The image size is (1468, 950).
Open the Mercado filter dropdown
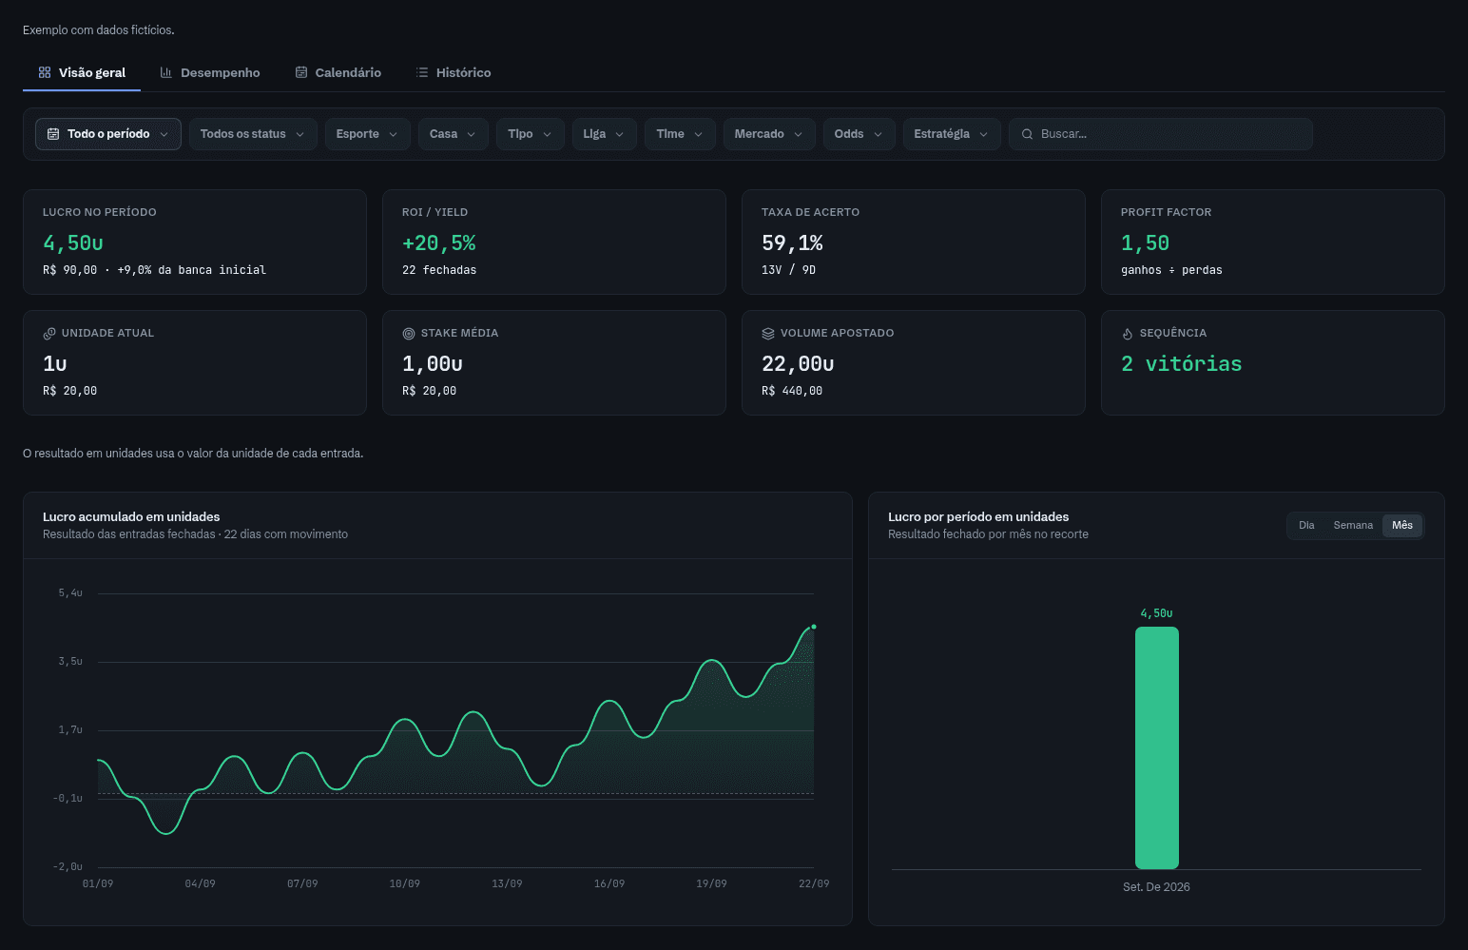769,134
